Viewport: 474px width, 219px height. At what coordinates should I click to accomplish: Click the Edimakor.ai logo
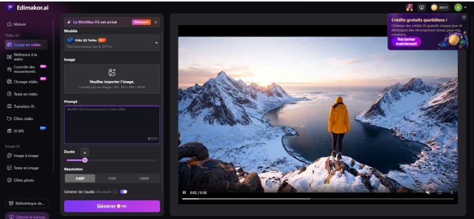tap(27, 8)
